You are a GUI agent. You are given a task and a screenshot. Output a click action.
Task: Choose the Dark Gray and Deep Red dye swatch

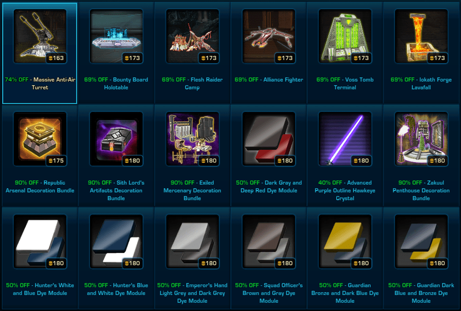(x=269, y=139)
